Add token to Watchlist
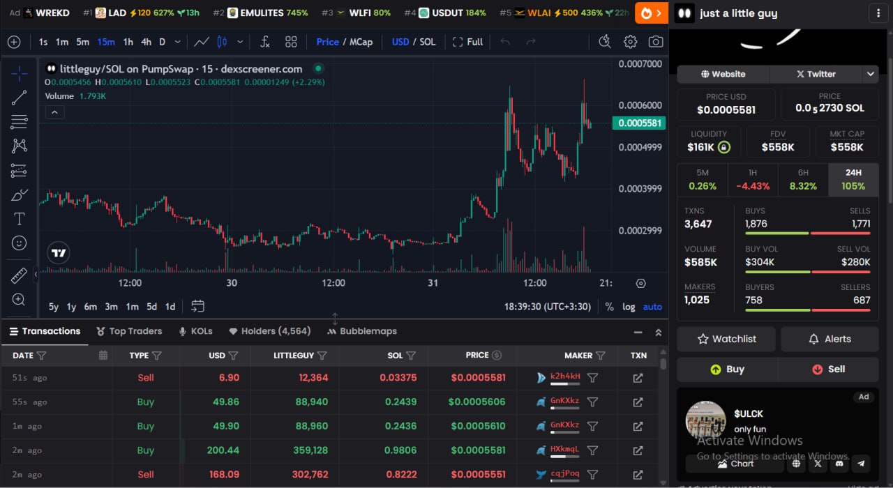The image size is (893, 488). (726, 339)
